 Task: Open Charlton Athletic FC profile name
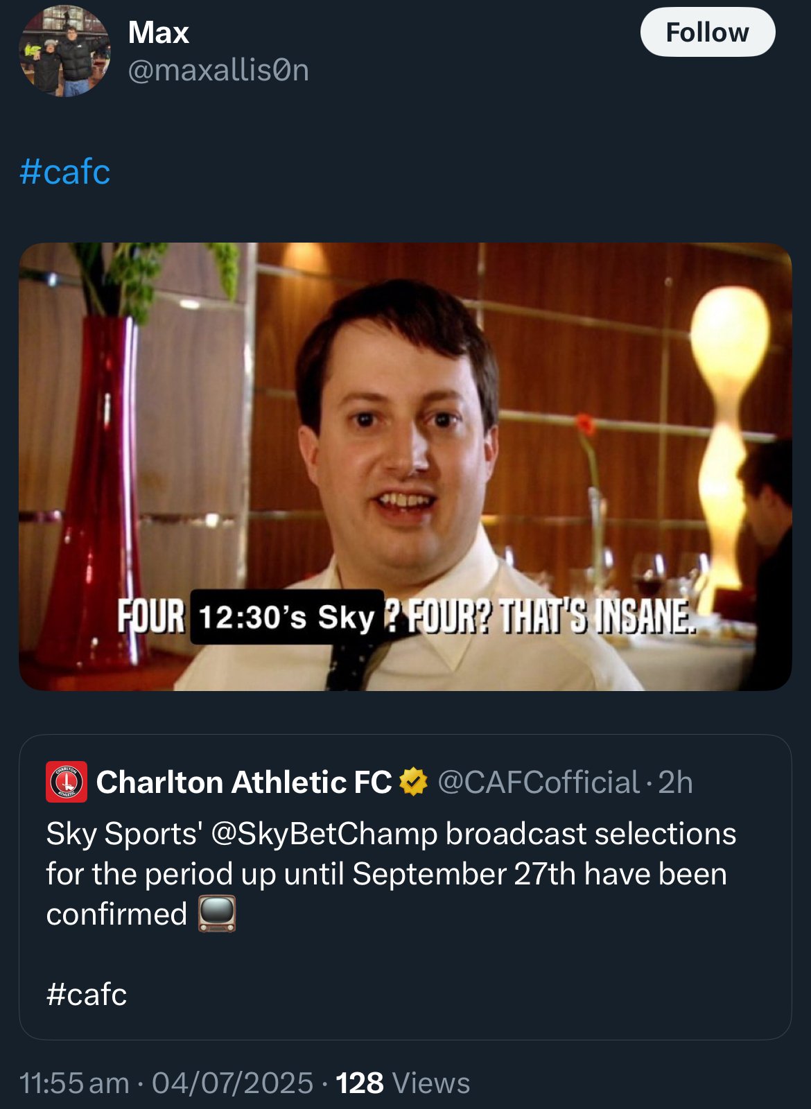[244, 782]
